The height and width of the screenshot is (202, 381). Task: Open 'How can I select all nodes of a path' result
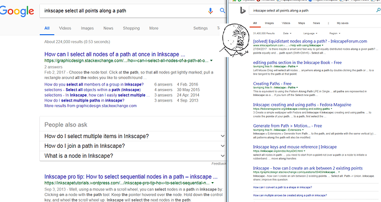click(114, 54)
